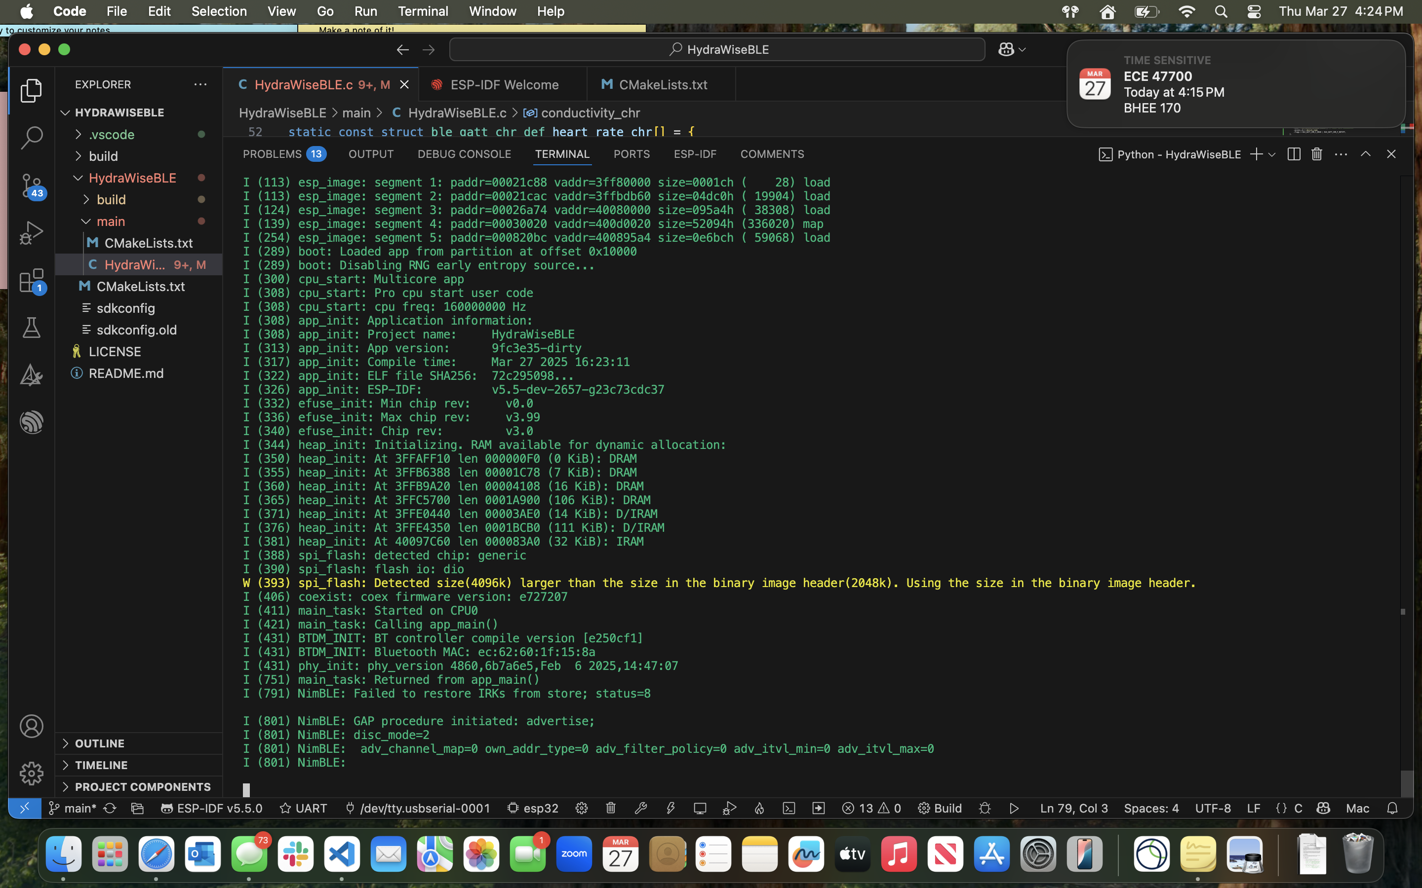Screen dimensions: 1422x888
Task: Click the ESP-IDF full clean trash icon
Action: click(610, 808)
